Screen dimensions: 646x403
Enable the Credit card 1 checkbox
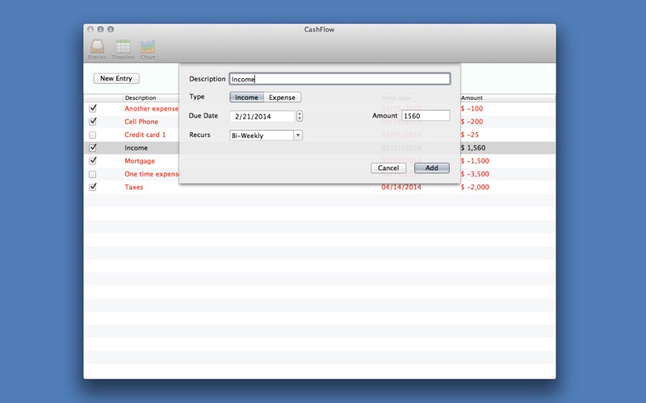coord(92,135)
